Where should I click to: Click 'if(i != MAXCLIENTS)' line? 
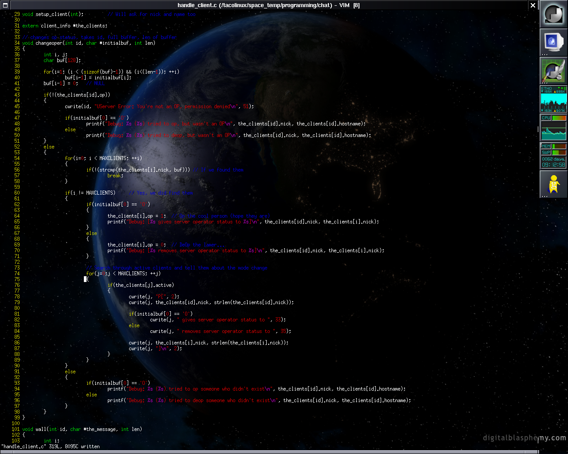(90, 193)
